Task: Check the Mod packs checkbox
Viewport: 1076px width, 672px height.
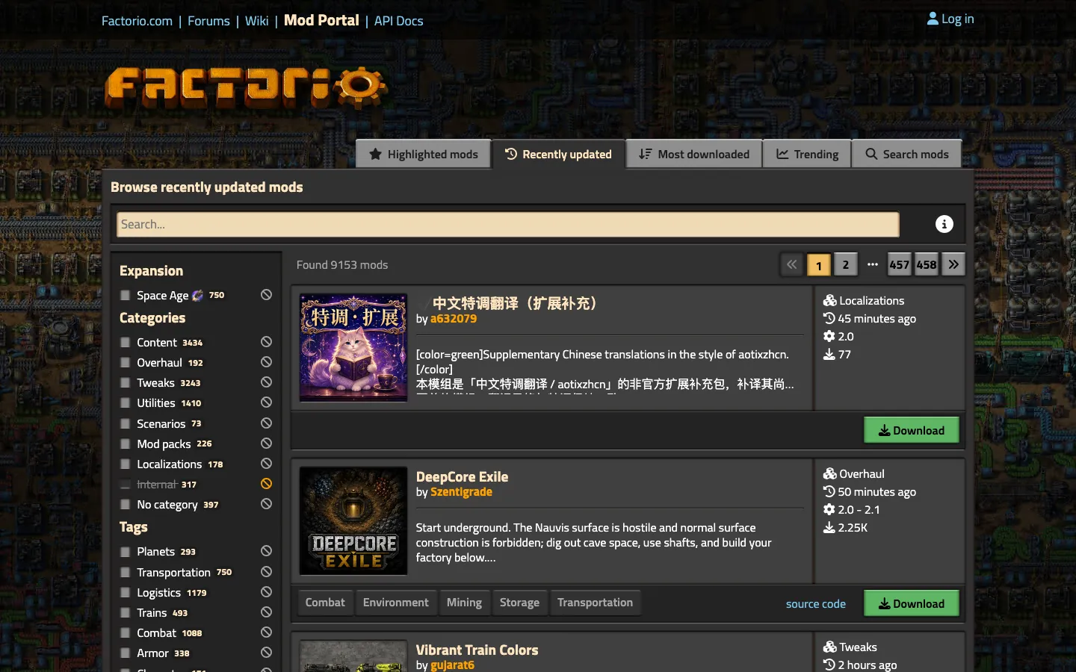Action: tap(126, 444)
